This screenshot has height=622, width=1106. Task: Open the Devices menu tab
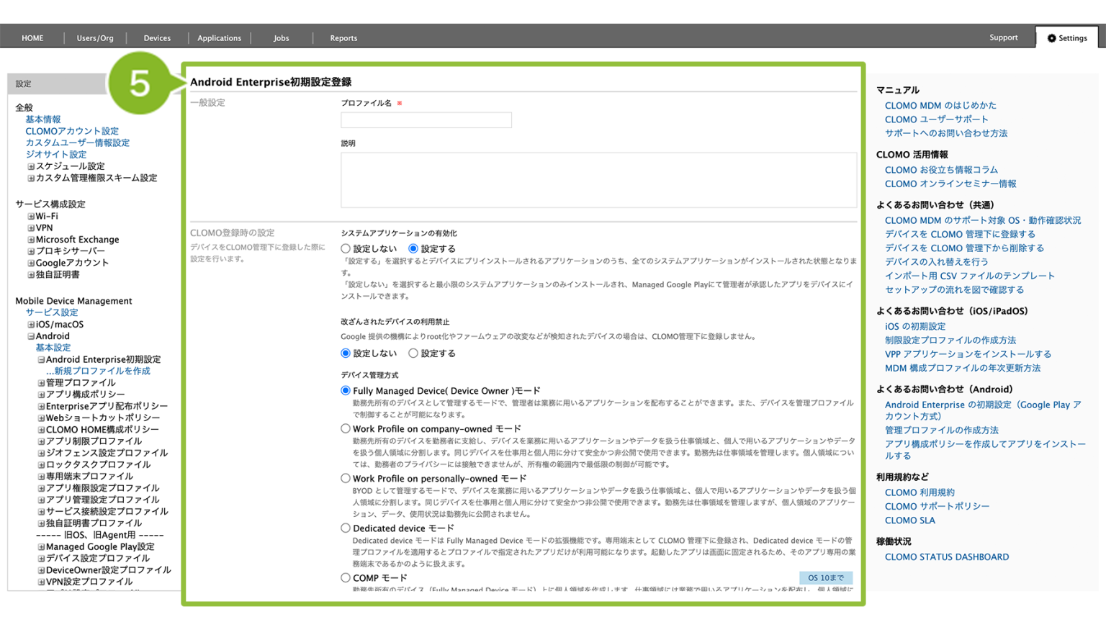(x=157, y=38)
